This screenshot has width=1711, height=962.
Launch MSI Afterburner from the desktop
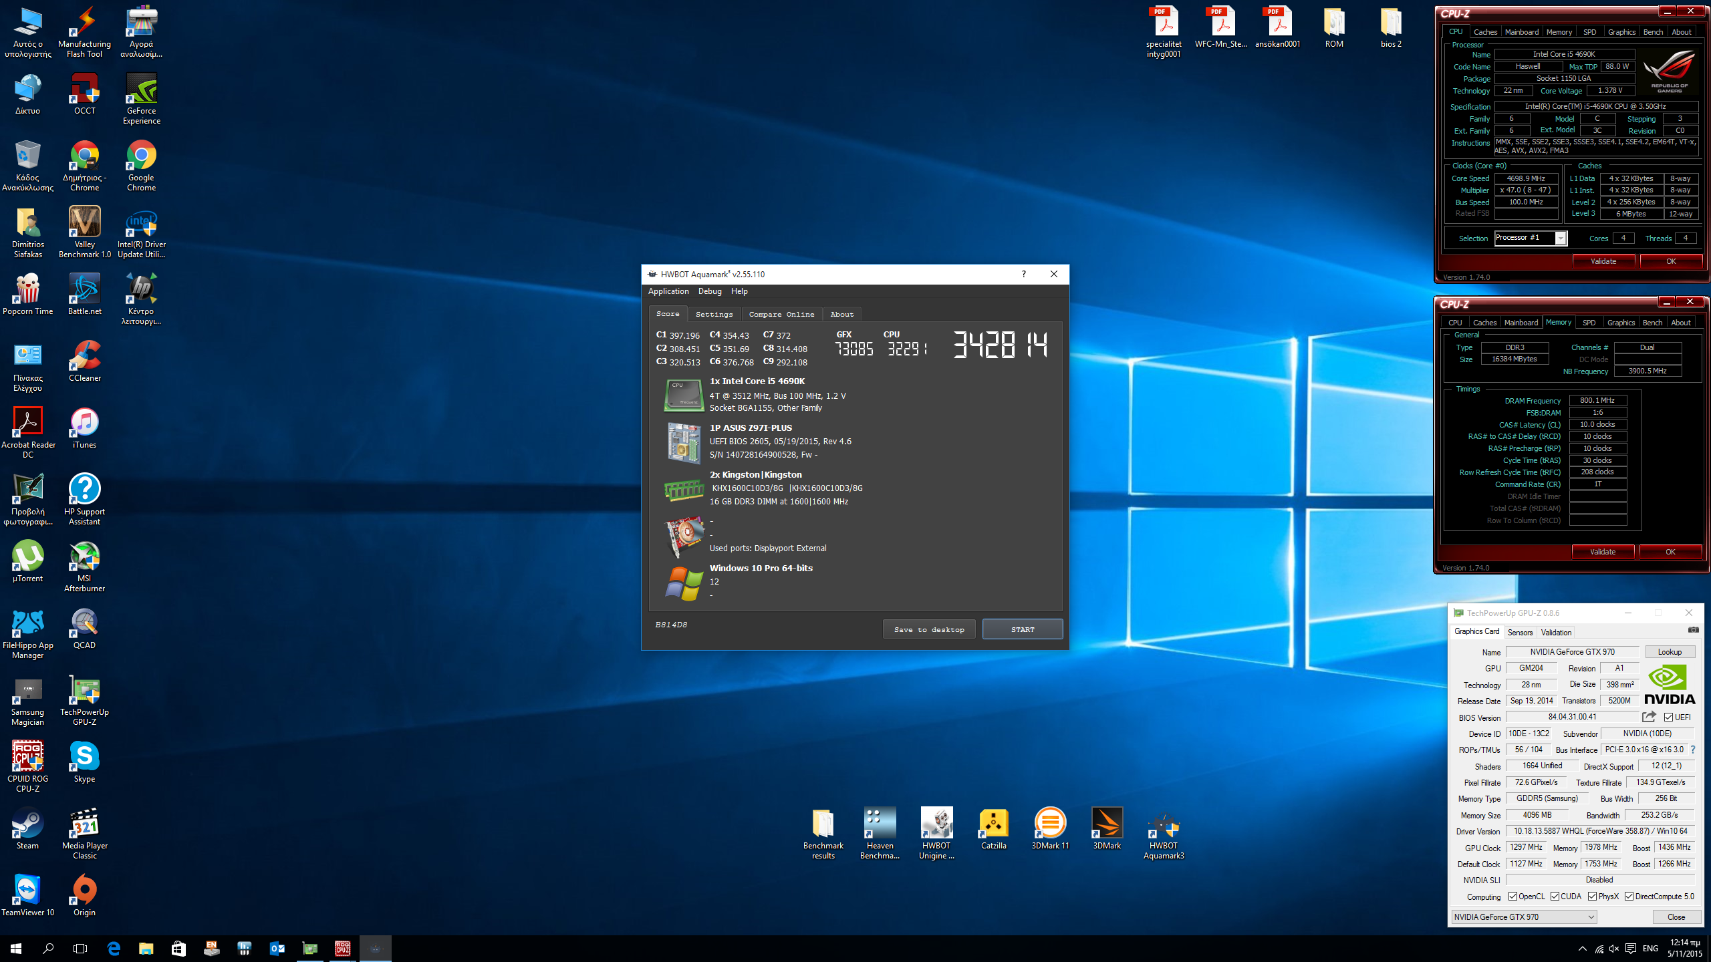click(x=84, y=566)
